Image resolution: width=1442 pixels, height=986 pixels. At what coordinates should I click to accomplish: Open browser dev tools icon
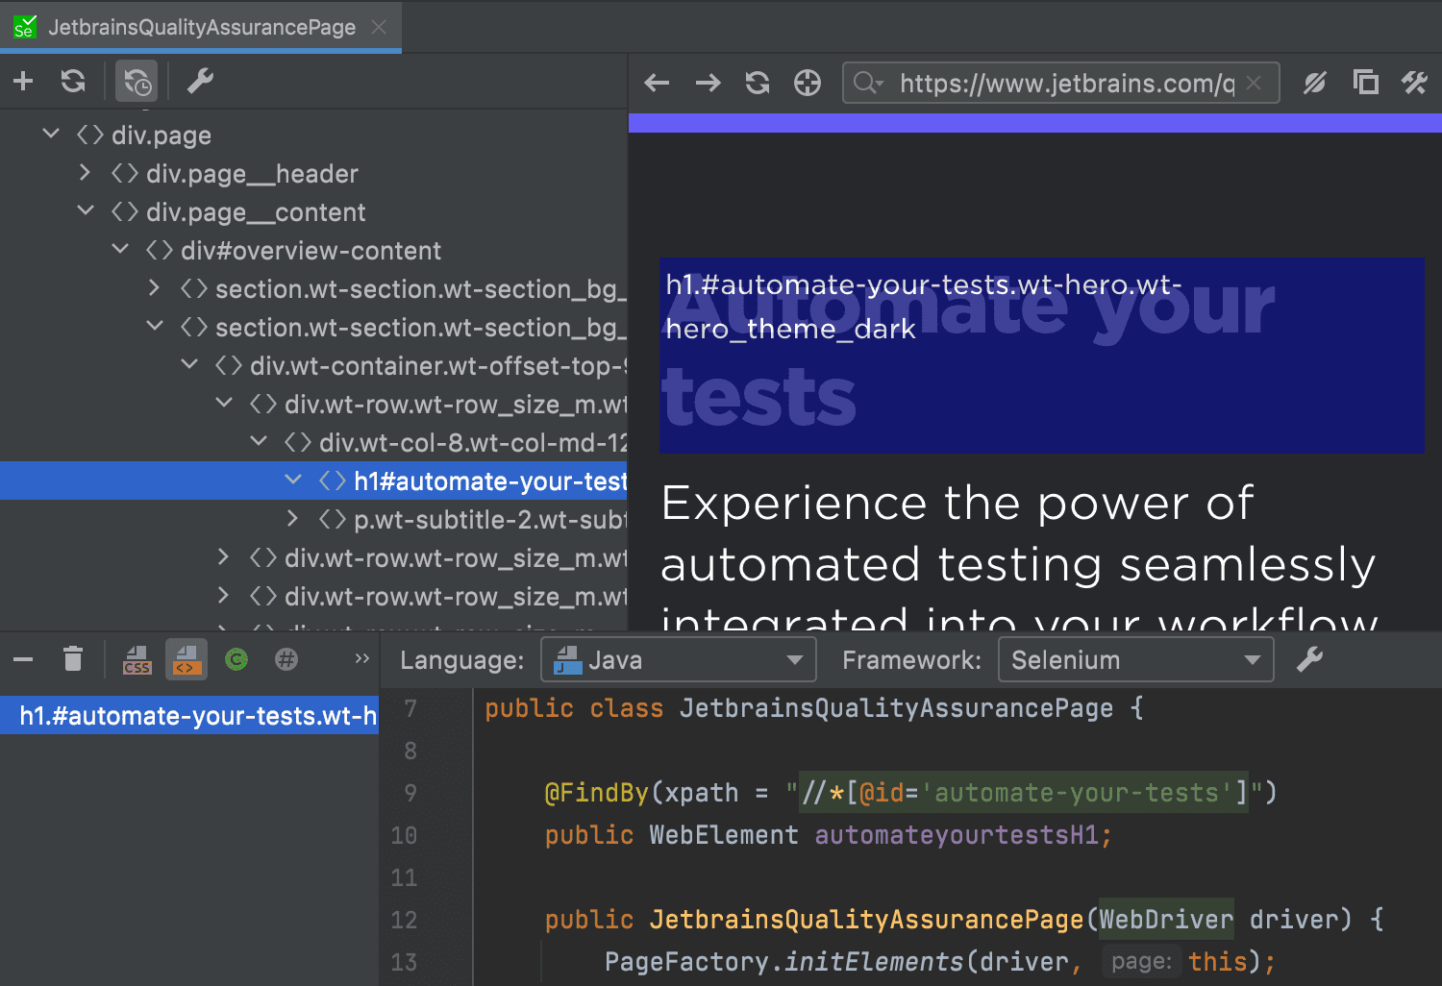pyautogui.click(x=1414, y=84)
